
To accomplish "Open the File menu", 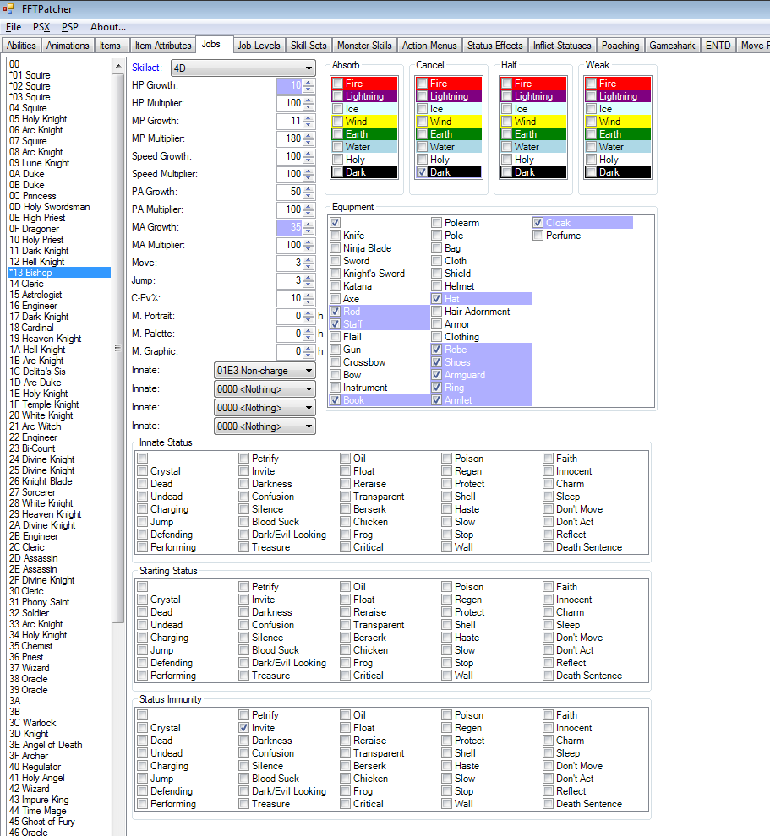I will (14, 27).
